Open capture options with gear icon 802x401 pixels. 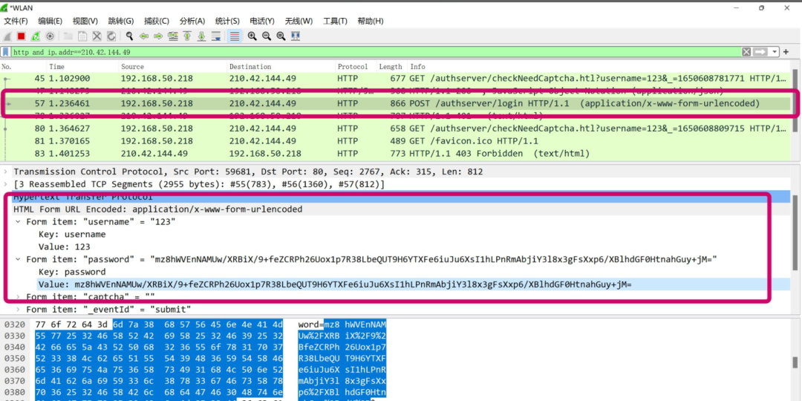[50, 36]
